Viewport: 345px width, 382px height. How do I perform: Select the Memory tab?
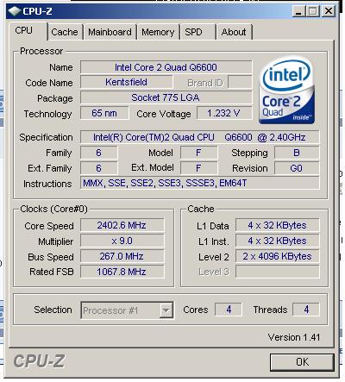click(x=158, y=32)
